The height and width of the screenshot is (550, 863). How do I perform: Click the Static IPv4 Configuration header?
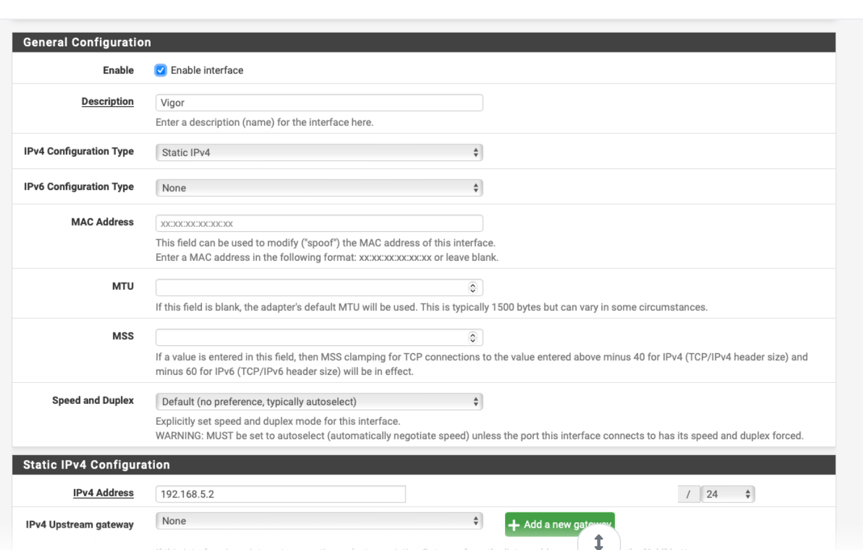pyautogui.click(x=423, y=465)
